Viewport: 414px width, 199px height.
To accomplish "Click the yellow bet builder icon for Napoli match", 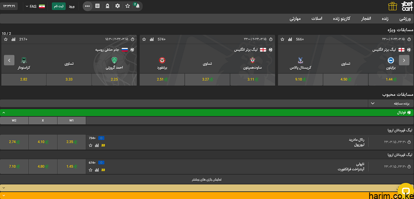I will pos(103,170).
